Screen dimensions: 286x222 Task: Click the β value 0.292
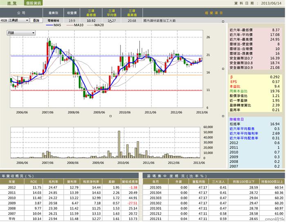tap(275, 77)
